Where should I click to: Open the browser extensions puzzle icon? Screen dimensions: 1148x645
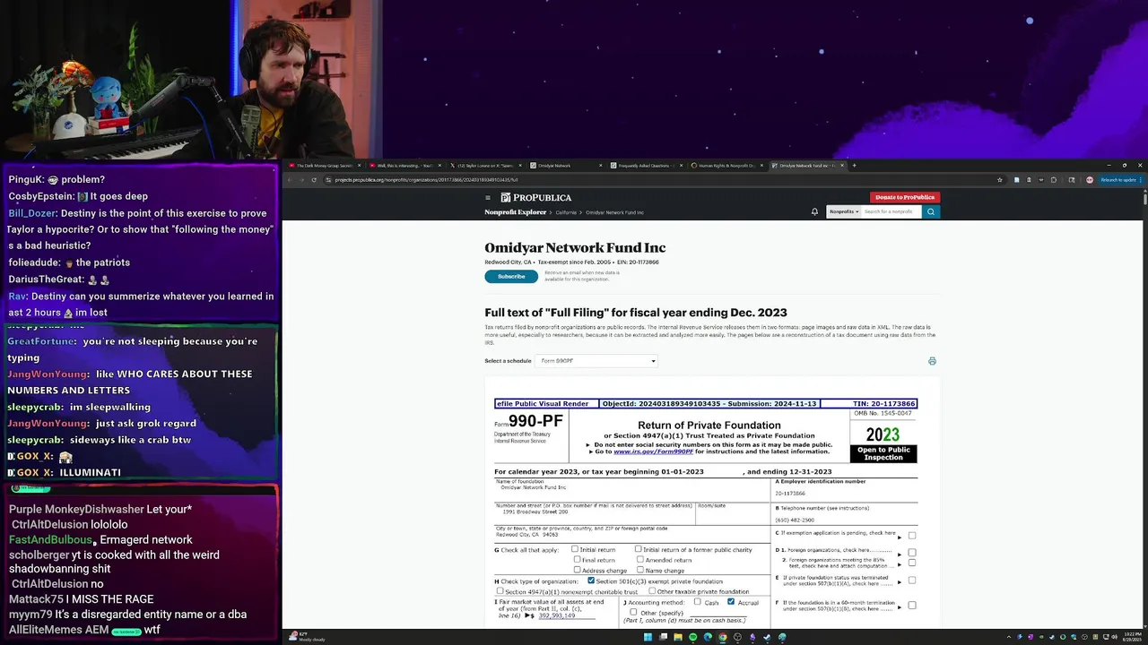(1054, 179)
